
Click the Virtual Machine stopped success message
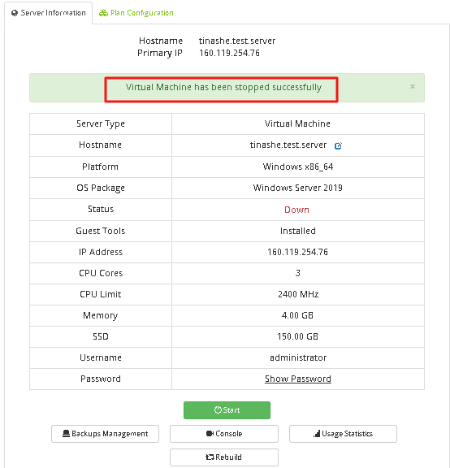click(223, 87)
